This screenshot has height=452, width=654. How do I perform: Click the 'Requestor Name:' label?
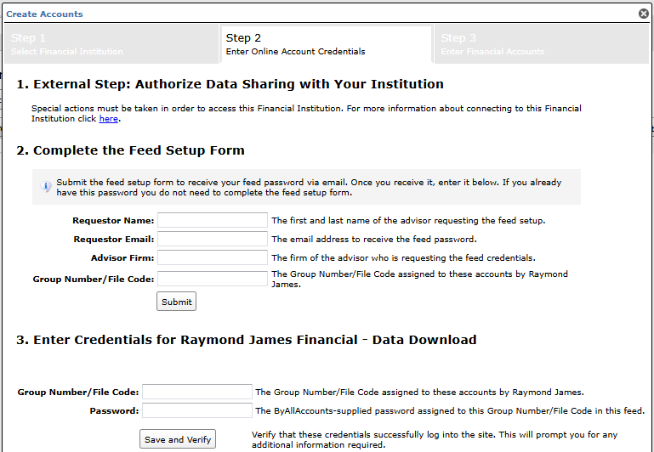pyautogui.click(x=113, y=221)
